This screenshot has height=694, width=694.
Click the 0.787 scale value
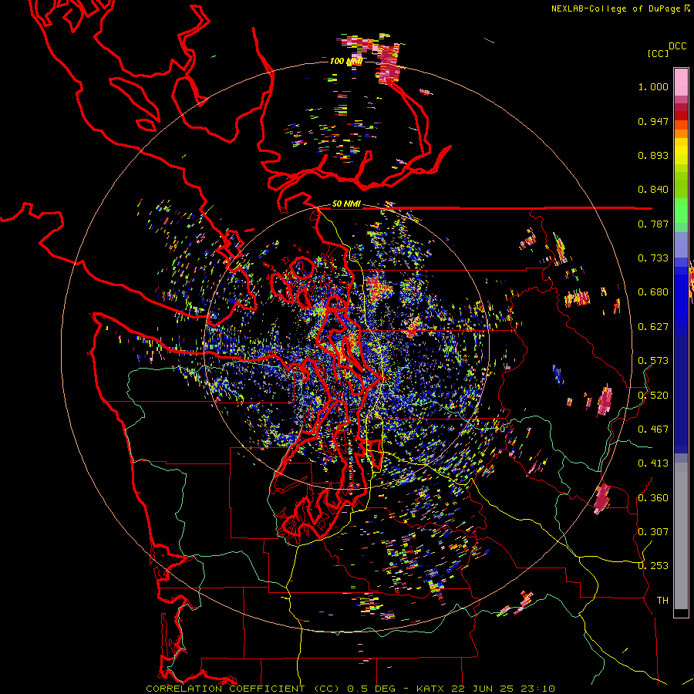pos(653,224)
